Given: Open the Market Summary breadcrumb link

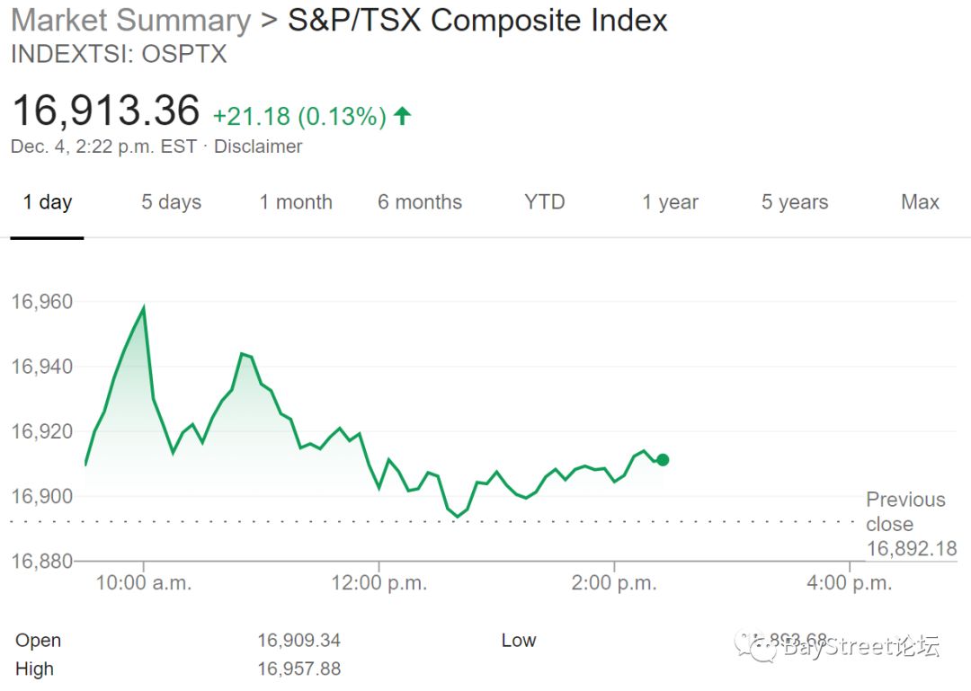Looking at the screenshot, I should tap(130, 20).
